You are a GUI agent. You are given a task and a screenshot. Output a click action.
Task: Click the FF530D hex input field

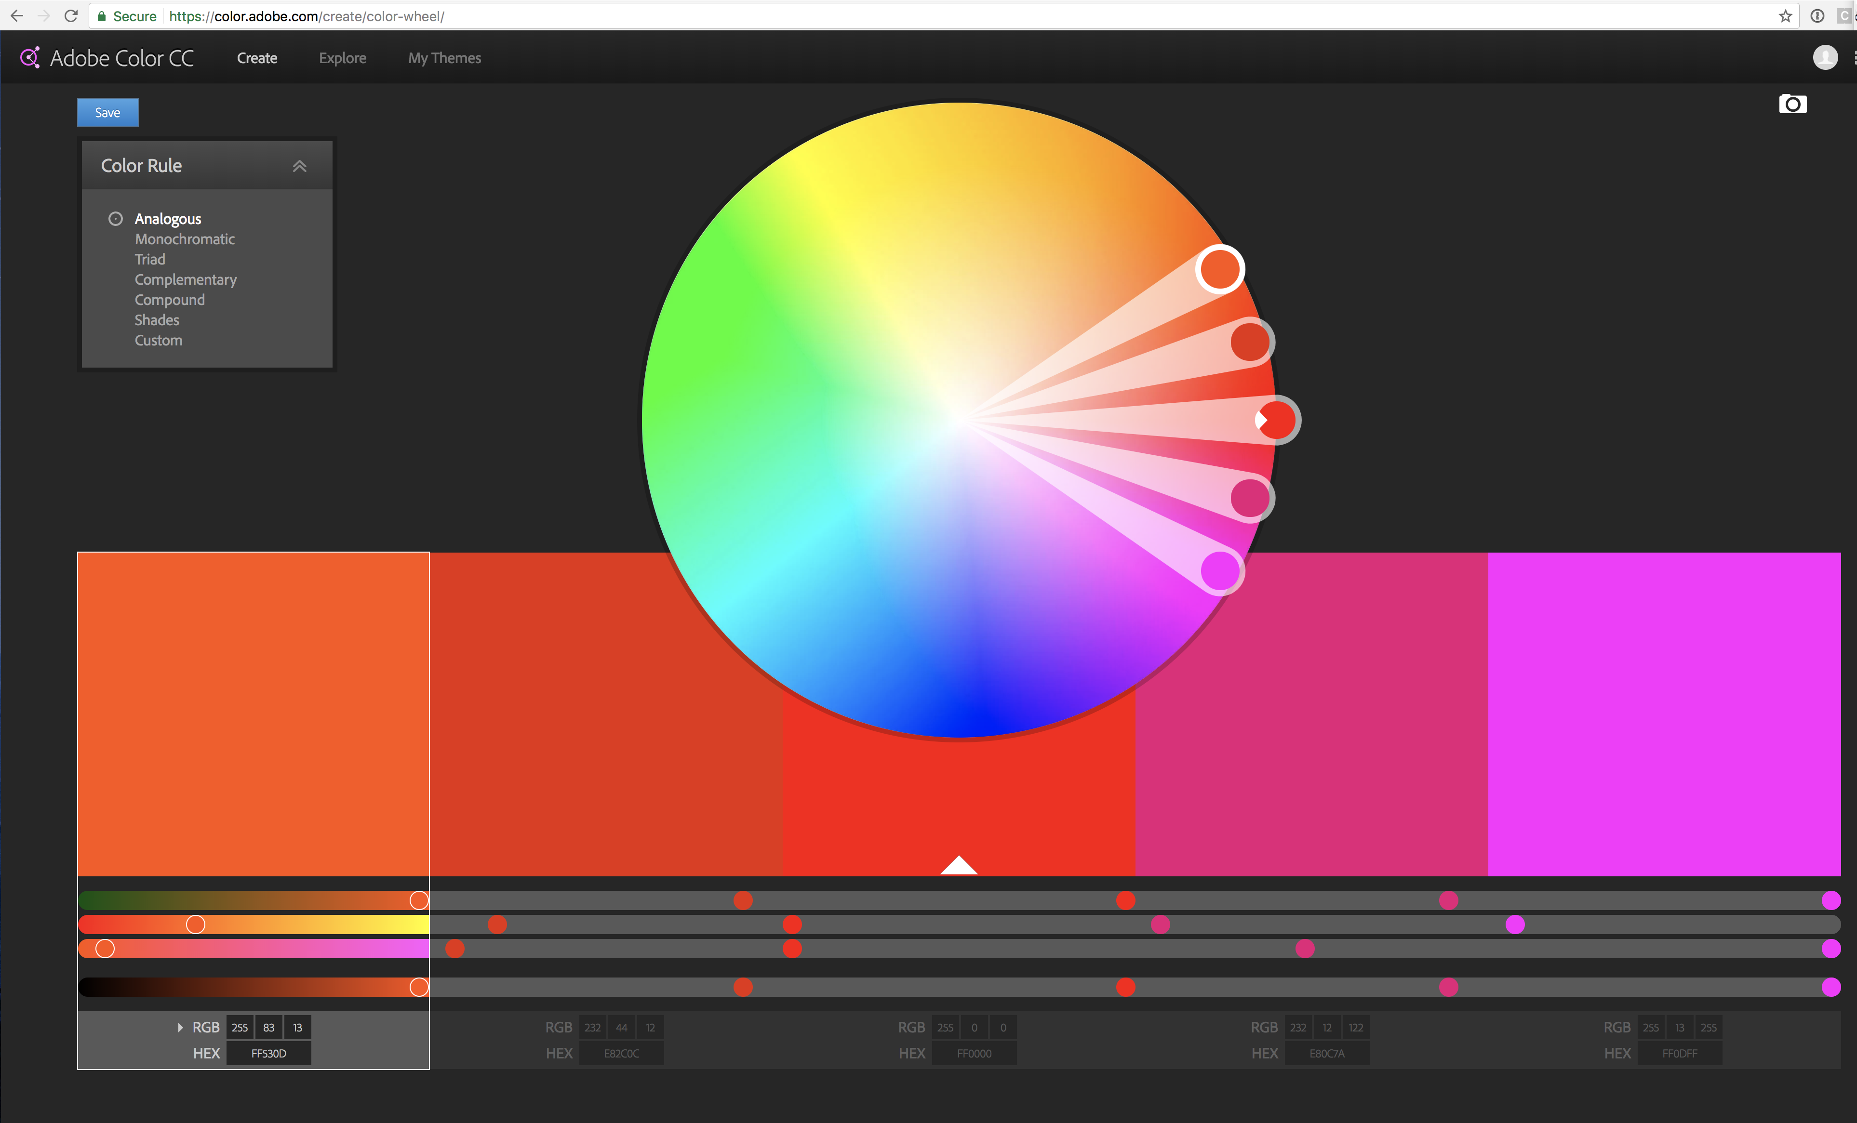tap(268, 1053)
